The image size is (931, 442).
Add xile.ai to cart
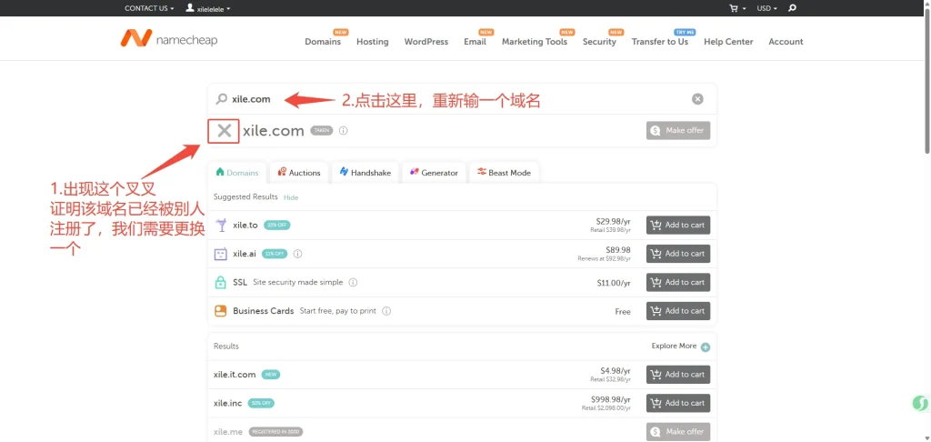678,254
